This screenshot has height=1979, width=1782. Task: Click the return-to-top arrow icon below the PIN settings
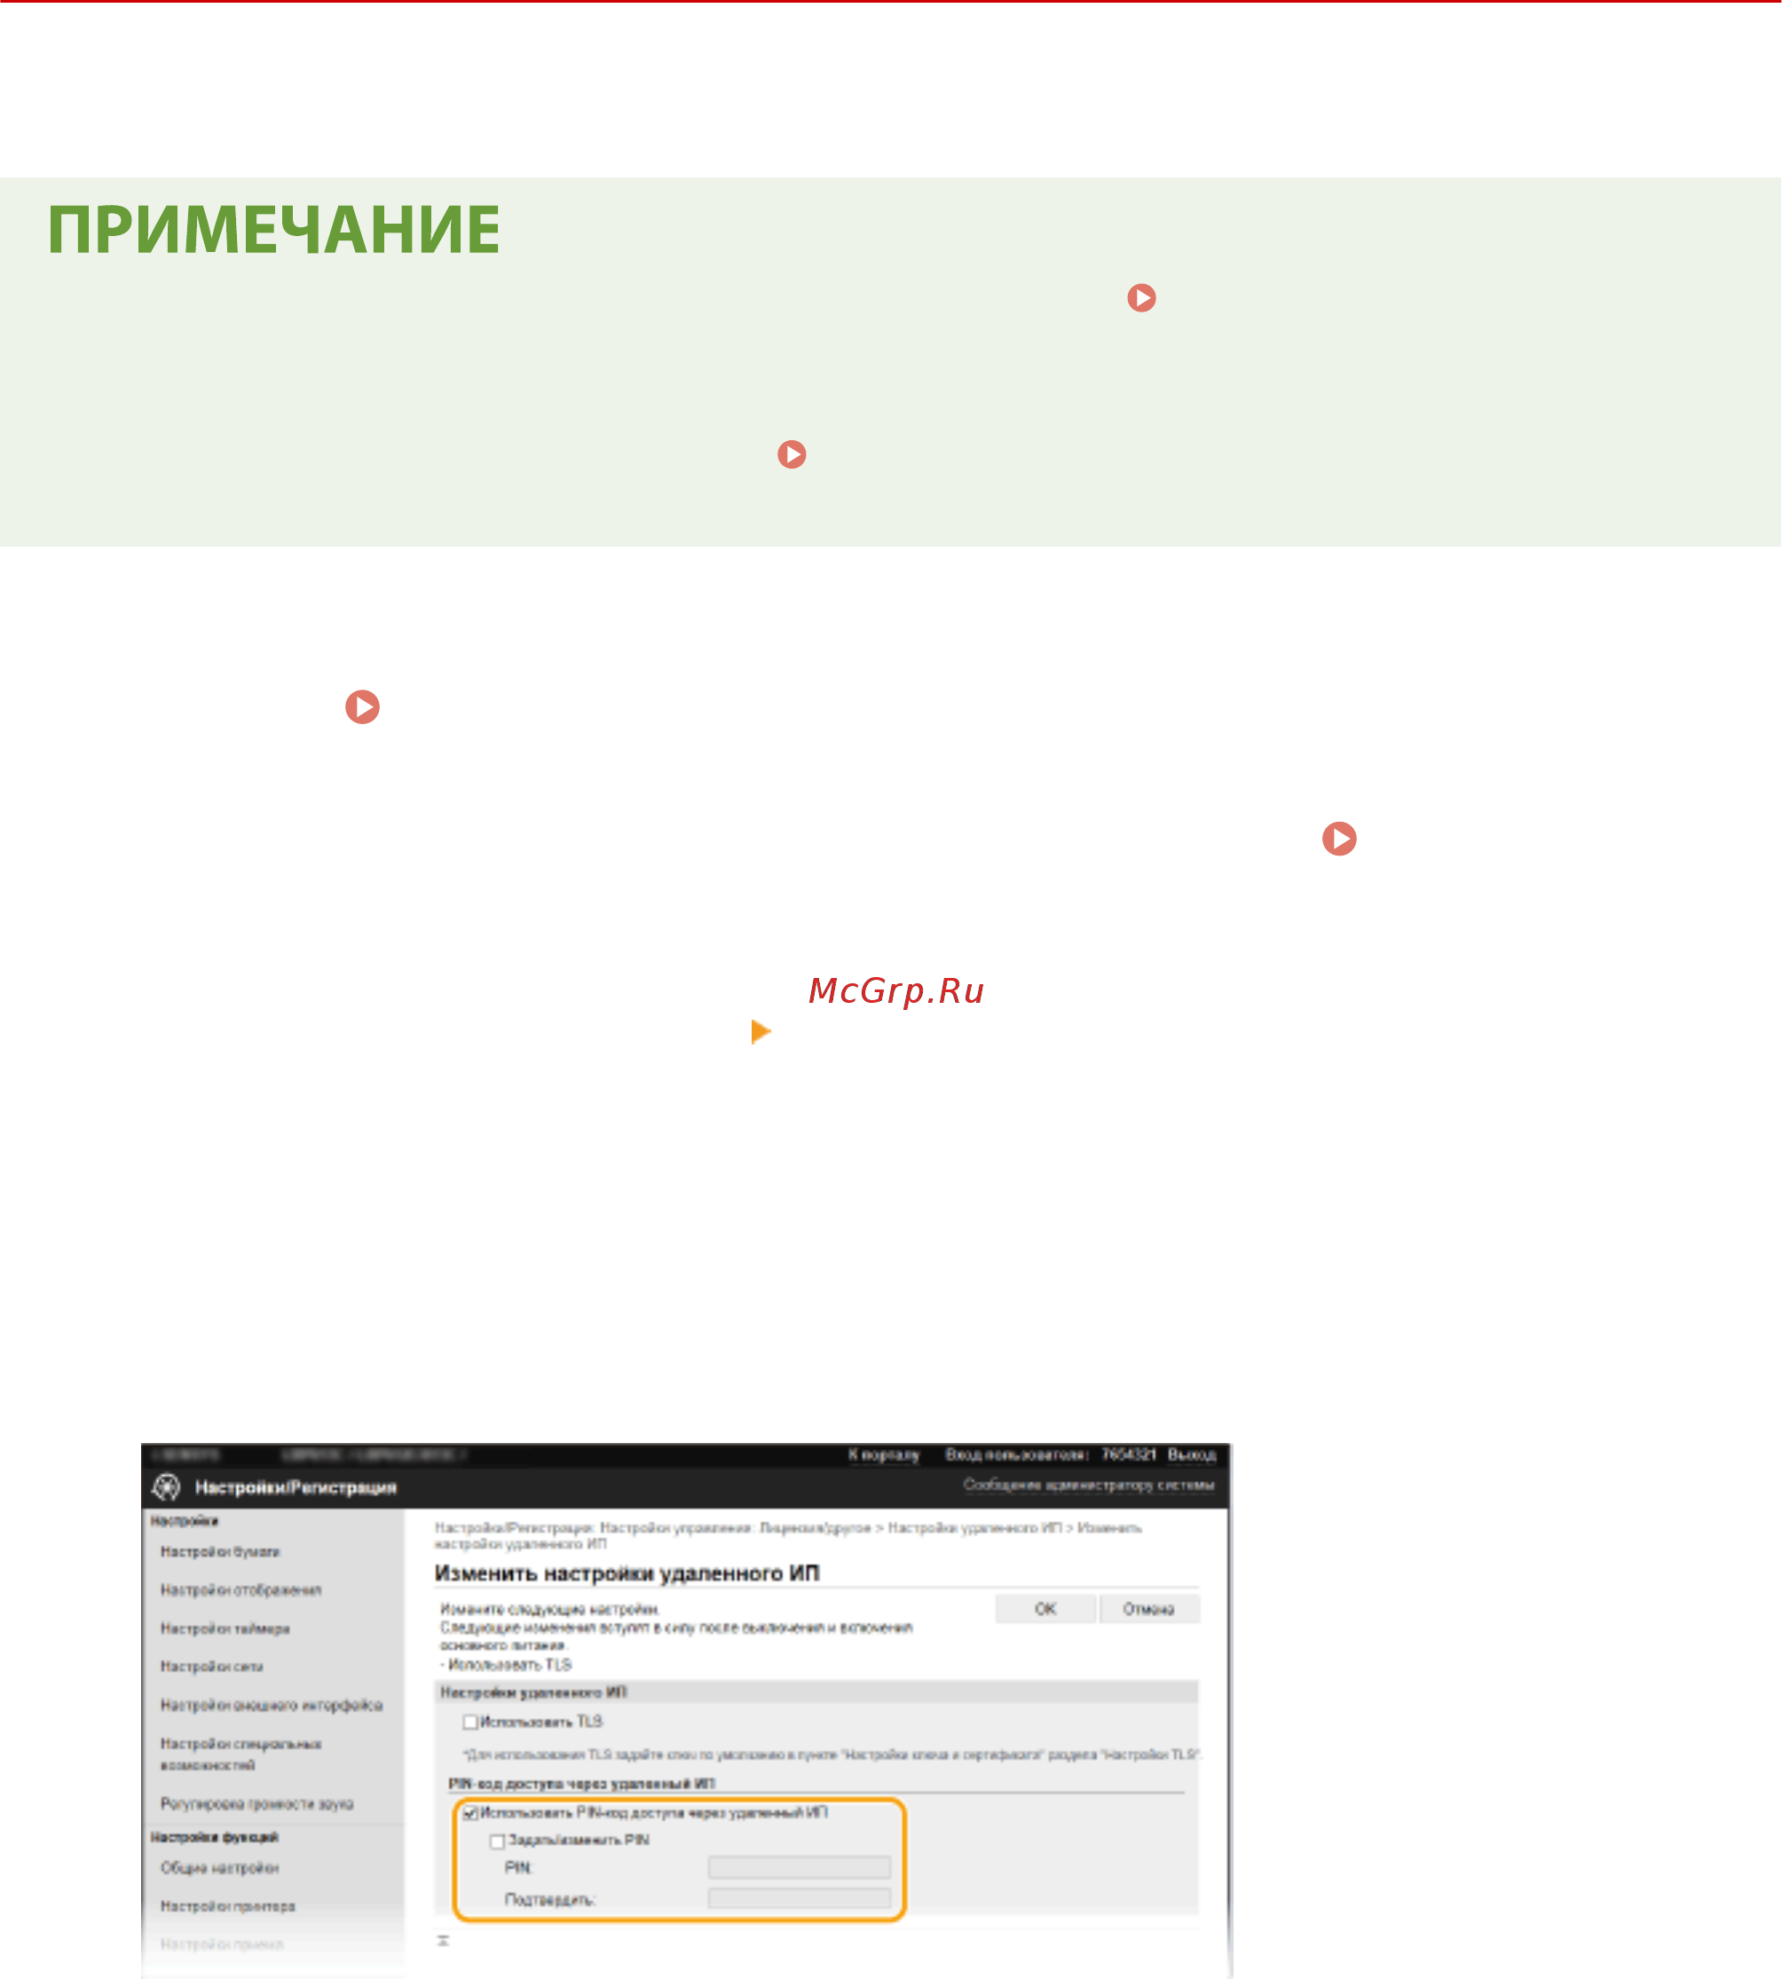coord(443,1941)
